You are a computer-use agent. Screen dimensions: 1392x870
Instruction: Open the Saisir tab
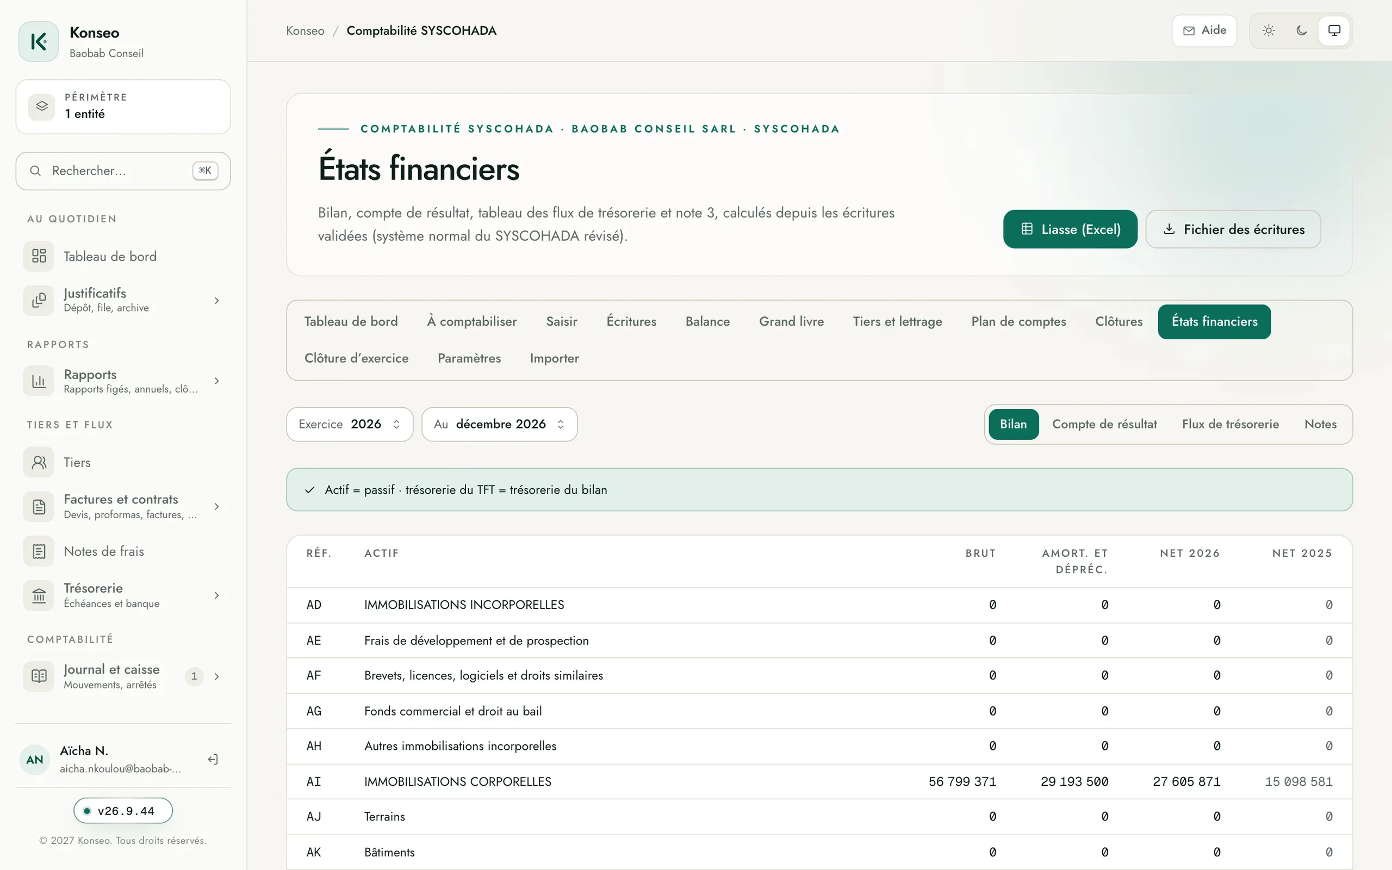click(x=561, y=322)
